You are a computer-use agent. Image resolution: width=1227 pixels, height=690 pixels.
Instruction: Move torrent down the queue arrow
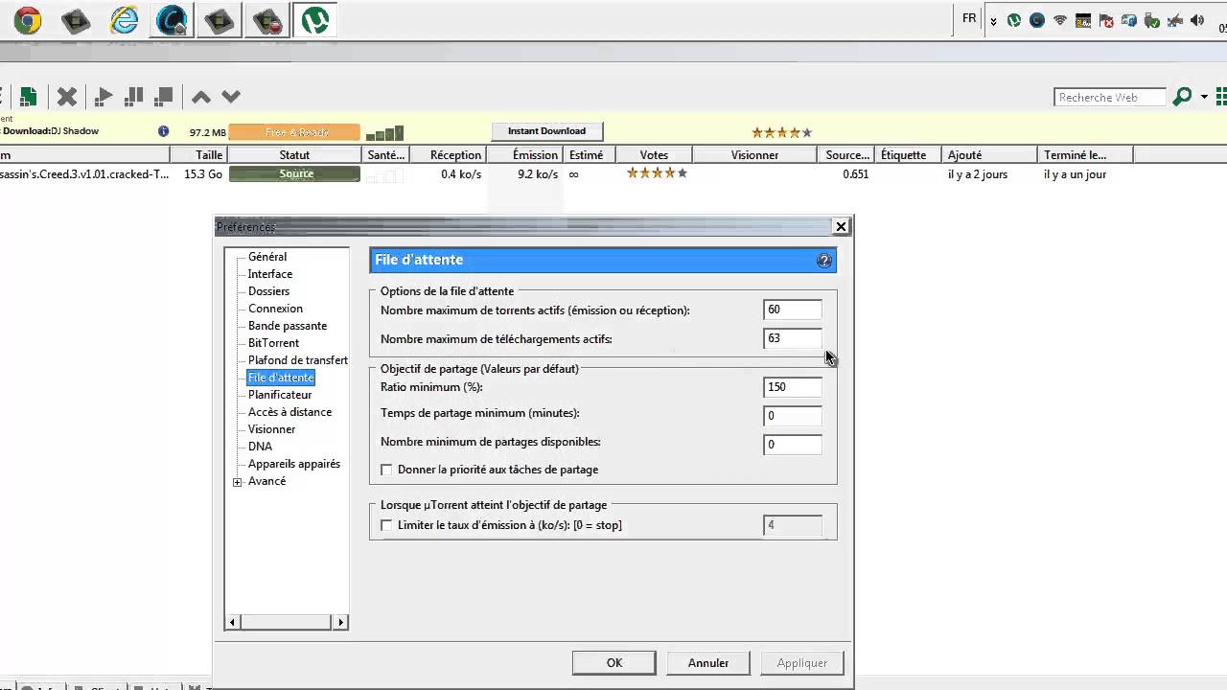coord(230,97)
